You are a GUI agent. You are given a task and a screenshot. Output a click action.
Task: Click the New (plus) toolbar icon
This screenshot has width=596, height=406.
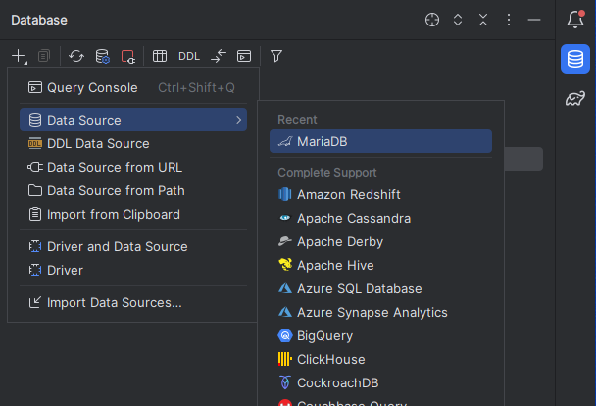(x=19, y=56)
